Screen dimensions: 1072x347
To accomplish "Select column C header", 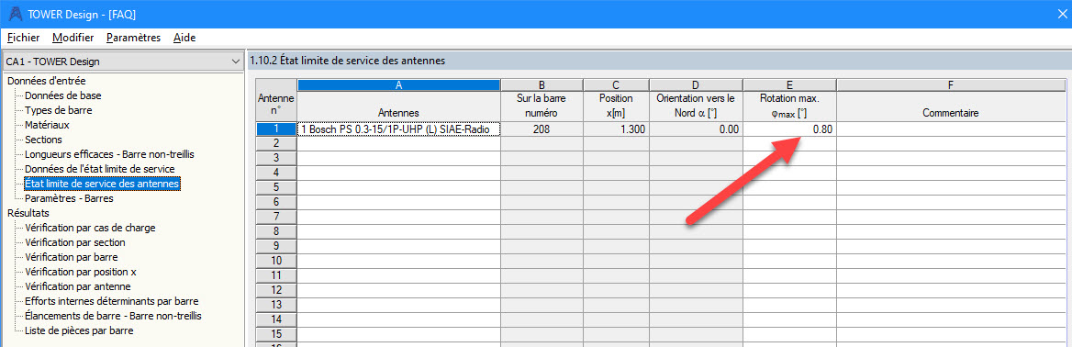I will 615,84.
